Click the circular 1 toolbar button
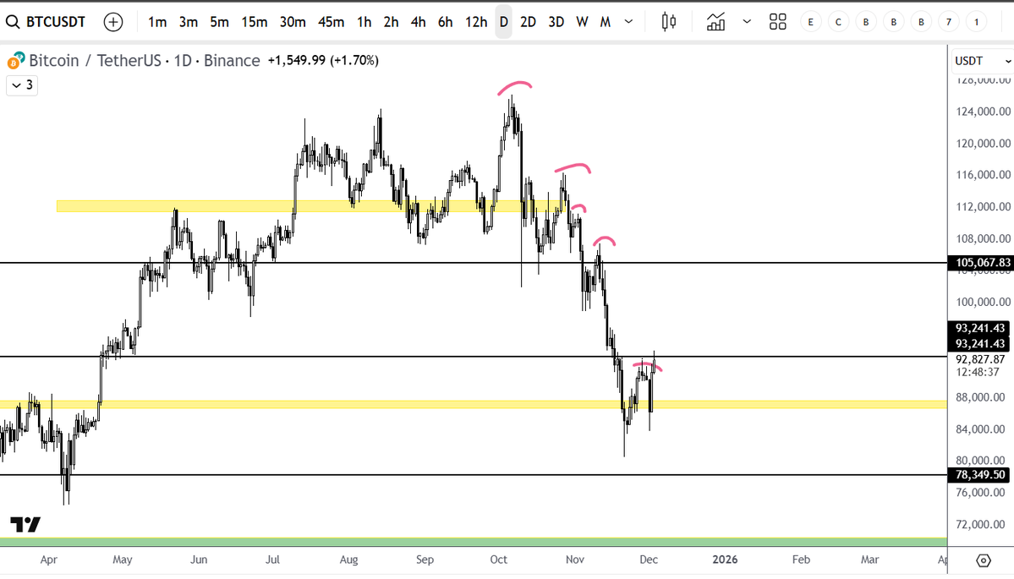 pyautogui.click(x=977, y=22)
